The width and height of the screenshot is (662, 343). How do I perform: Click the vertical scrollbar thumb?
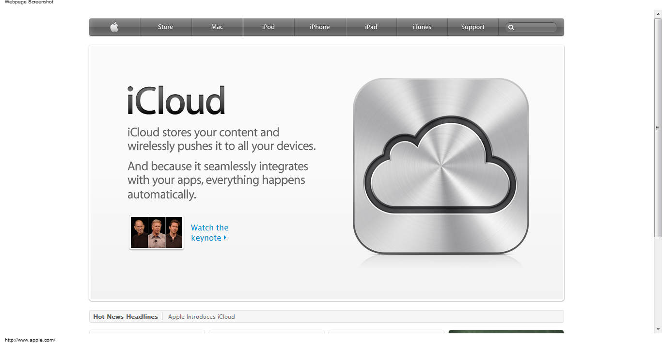pos(658,128)
